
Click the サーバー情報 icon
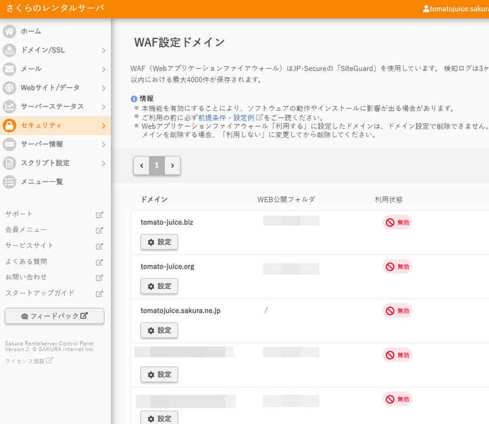coord(9,144)
